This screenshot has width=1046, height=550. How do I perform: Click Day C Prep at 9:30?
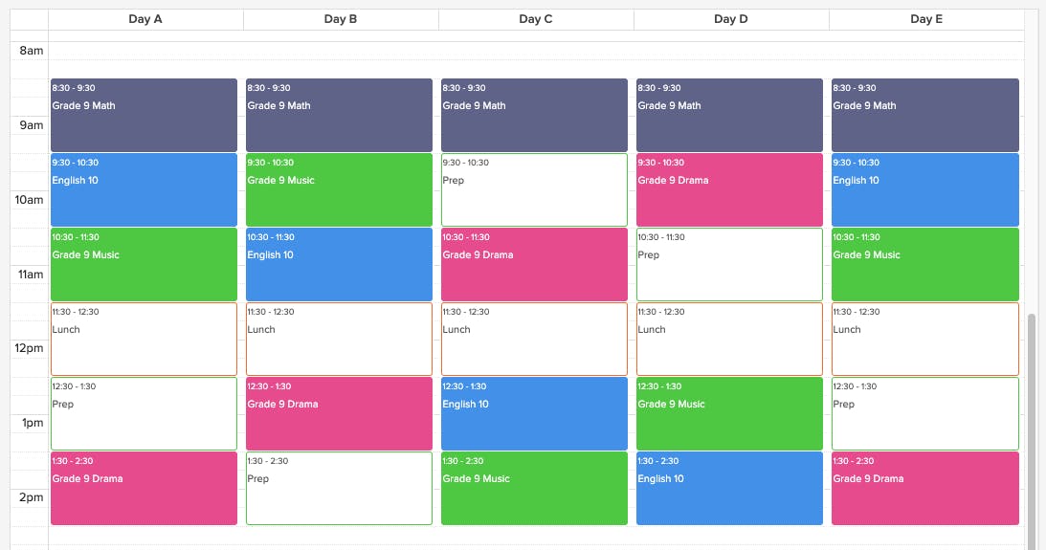point(534,190)
